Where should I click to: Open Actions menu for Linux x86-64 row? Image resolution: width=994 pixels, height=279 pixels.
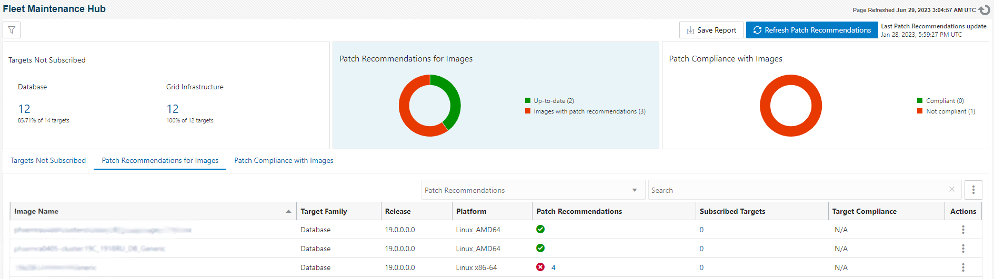pos(963,267)
